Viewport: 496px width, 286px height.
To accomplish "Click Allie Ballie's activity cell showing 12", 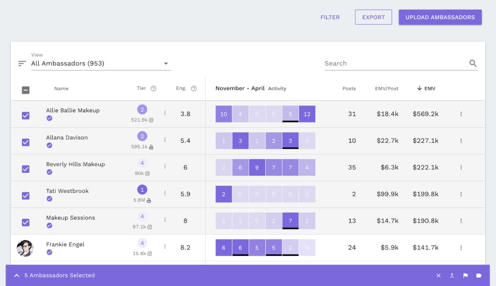I will click(307, 114).
